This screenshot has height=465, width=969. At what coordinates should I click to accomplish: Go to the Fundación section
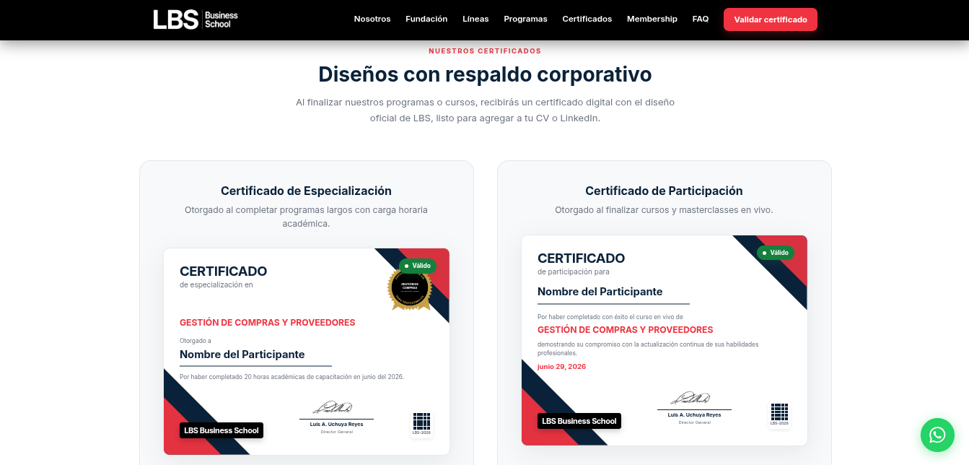click(426, 19)
